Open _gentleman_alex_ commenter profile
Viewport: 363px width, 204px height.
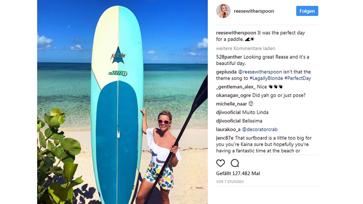point(236,87)
